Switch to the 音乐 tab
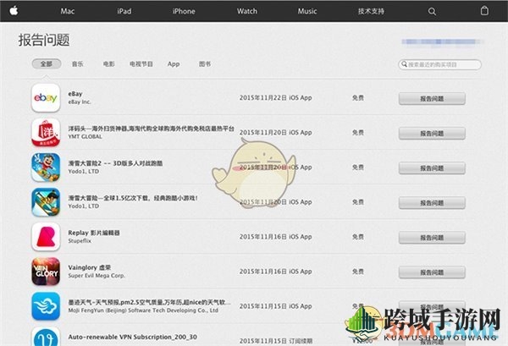This screenshot has width=508, height=346. 77,63
